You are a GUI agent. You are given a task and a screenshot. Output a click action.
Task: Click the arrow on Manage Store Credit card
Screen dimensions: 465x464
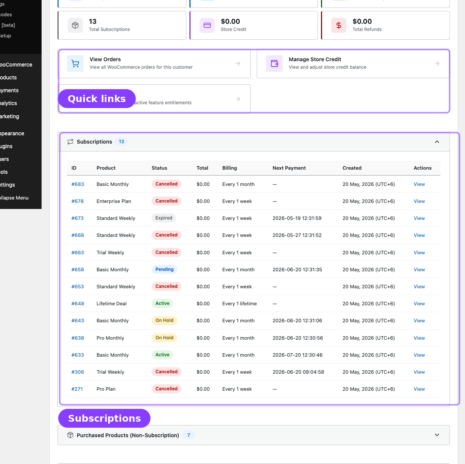click(437, 63)
